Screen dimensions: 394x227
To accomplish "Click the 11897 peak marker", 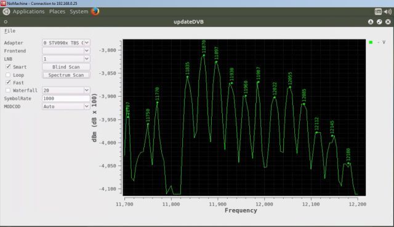I will click(x=216, y=62).
